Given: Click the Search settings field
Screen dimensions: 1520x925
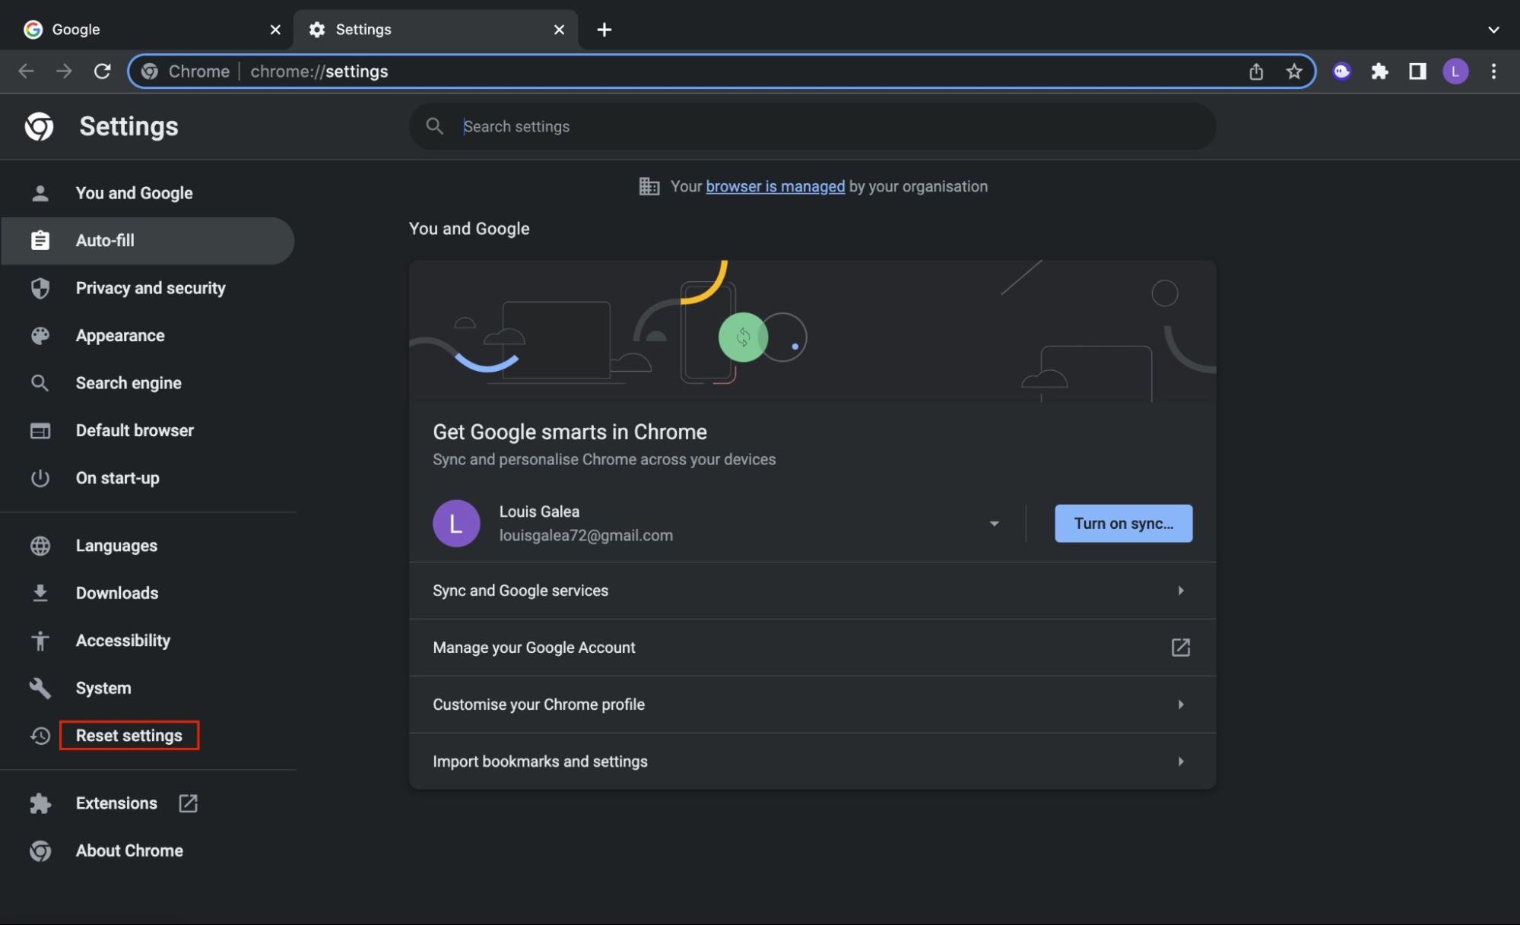Looking at the screenshot, I should pos(812,126).
